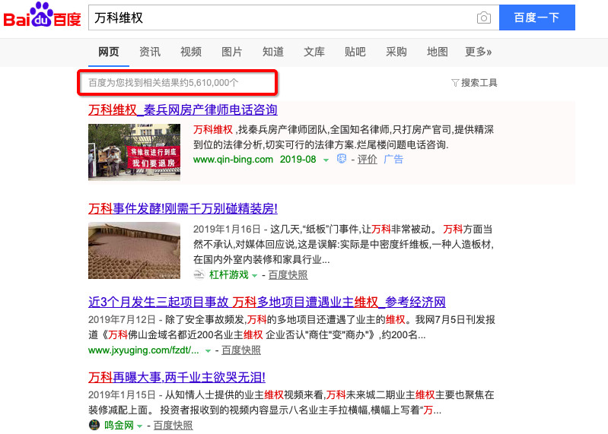Open the 采购 tab

(396, 52)
